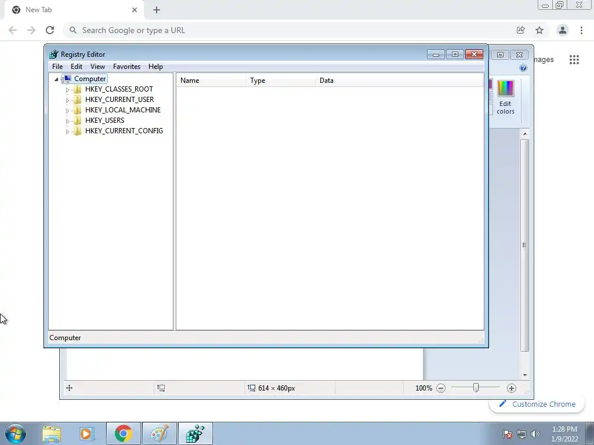Viewport: 594px width, 445px height.
Task: Click the Paint zoom slider handle
Action: pos(476,388)
